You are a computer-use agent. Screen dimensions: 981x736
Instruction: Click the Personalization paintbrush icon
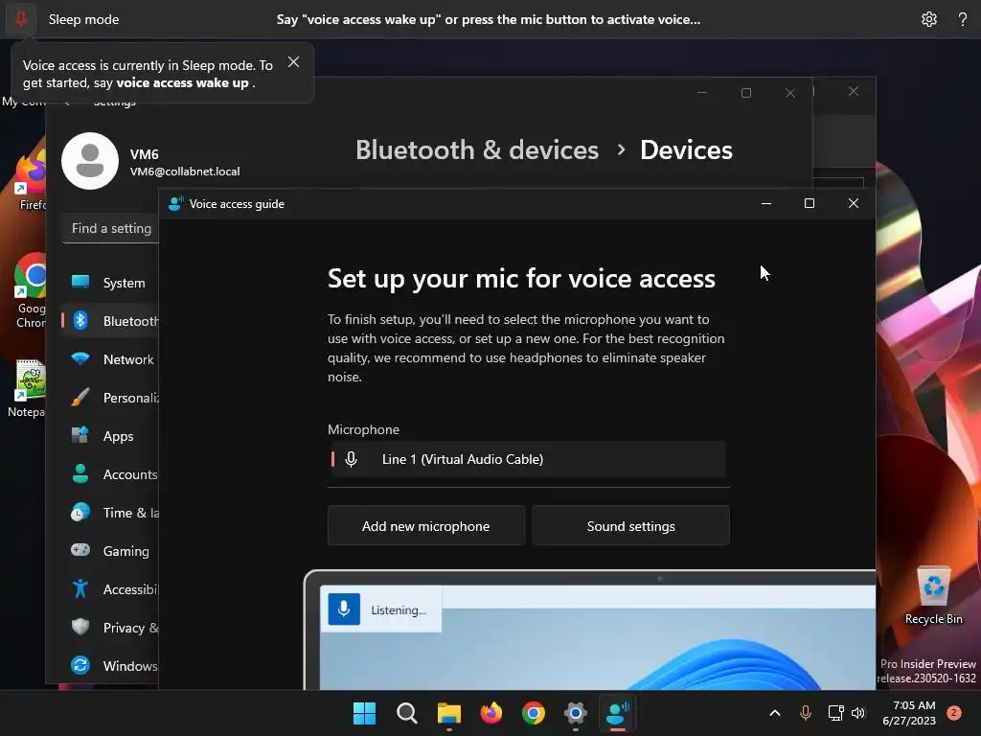click(x=80, y=398)
